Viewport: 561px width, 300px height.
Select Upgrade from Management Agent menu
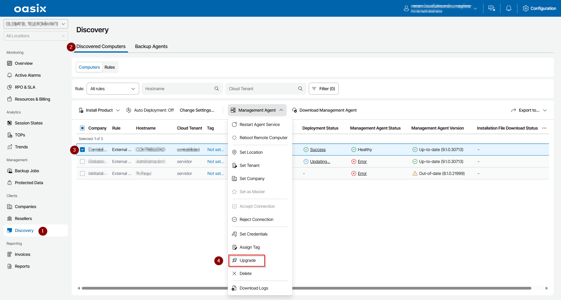247,260
